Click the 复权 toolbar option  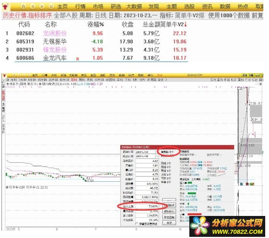click(x=213, y=80)
